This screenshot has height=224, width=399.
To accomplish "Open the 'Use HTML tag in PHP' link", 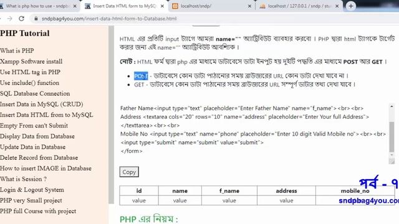I will (30, 72).
